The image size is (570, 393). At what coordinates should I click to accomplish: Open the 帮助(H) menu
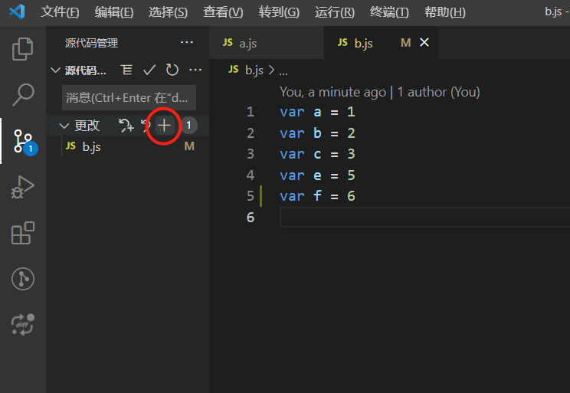coord(445,12)
